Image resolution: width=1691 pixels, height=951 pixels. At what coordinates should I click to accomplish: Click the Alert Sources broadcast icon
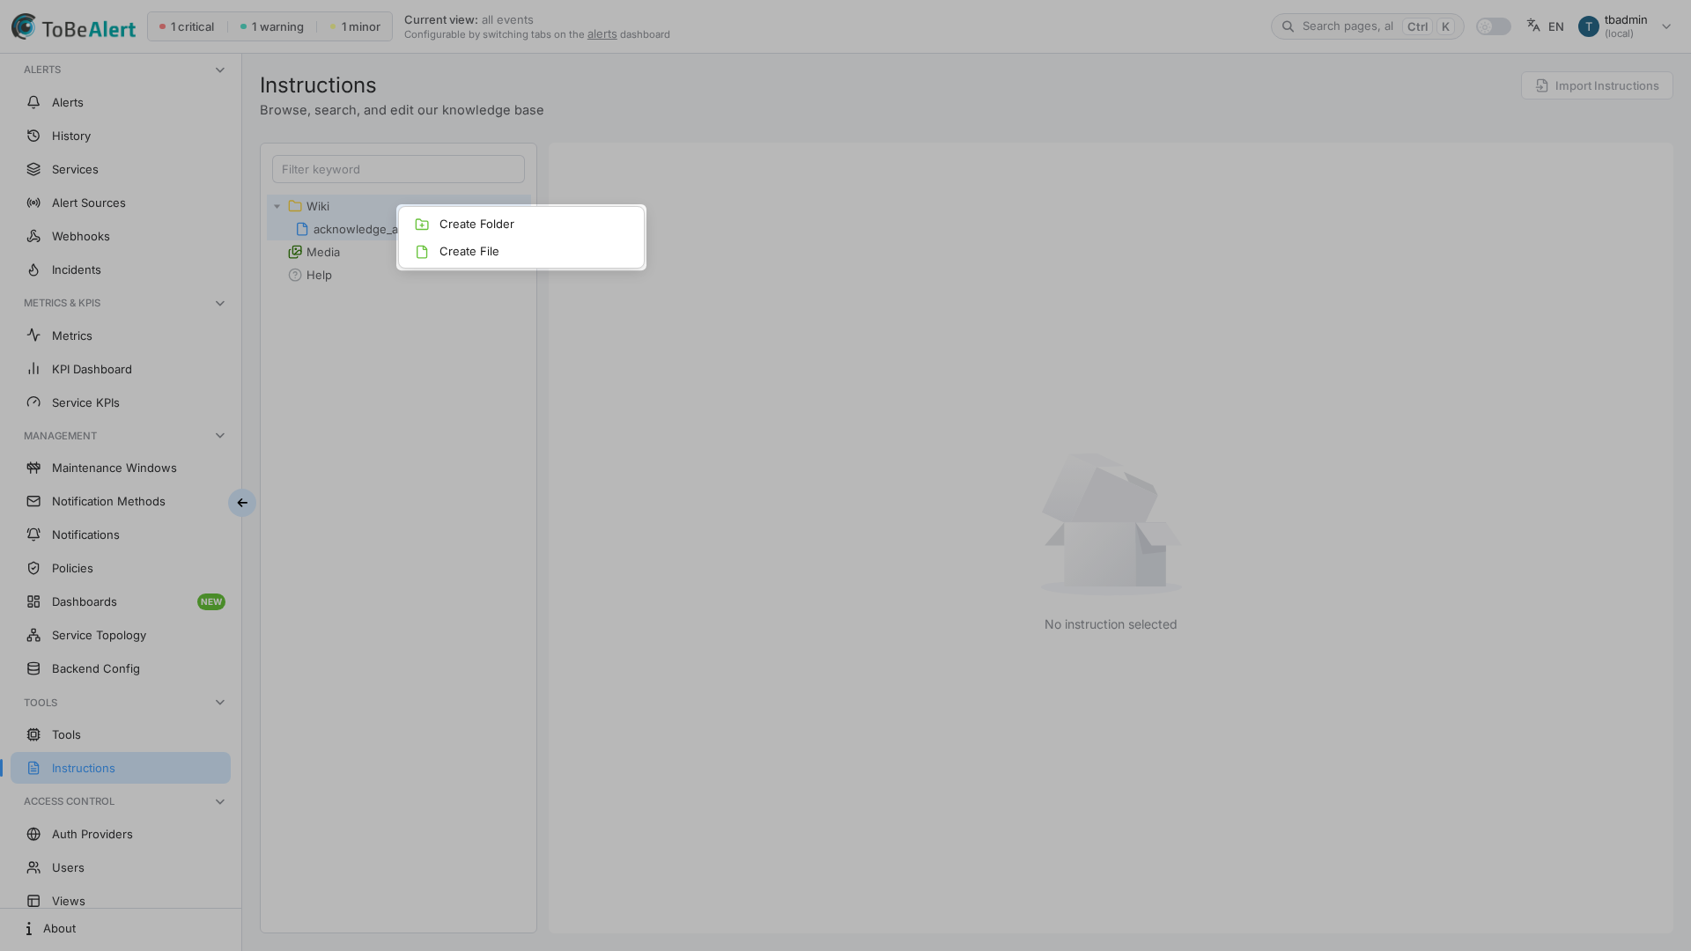(x=33, y=203)
